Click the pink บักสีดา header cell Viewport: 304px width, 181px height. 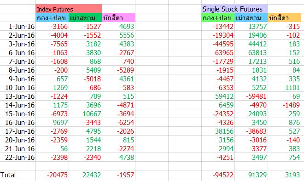[x=118, y=17]
